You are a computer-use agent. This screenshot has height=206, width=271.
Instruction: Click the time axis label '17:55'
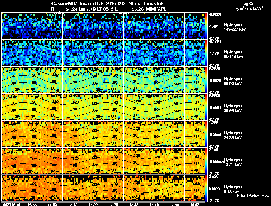tap(174, 204)
